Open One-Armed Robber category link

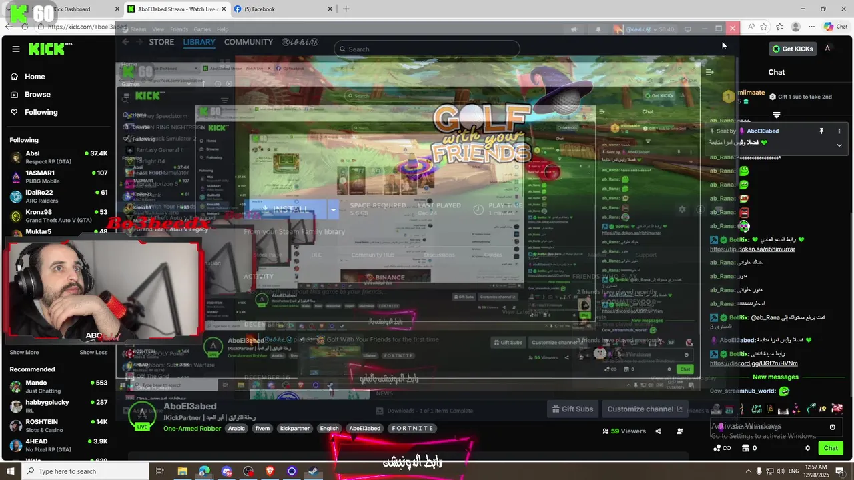click(x=192, y=429)
